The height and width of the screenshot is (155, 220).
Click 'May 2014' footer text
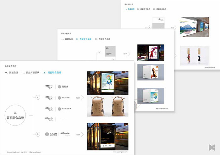(x=24, y=152)
